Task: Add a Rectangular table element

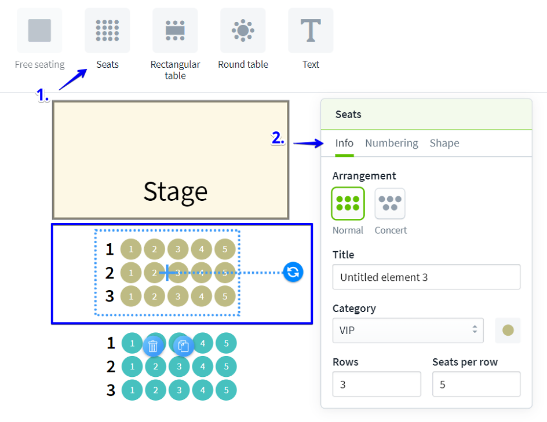Action: coord(175,31)
